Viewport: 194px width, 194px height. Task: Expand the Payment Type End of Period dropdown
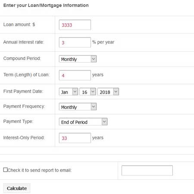pyautogui.click(x=83, y=122)
